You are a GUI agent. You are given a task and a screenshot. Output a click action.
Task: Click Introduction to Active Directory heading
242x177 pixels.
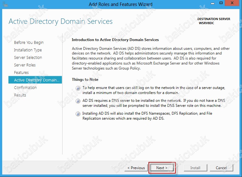[x=115, y=40]
